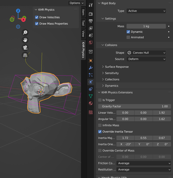
Task: Click Inertia Major Axis value 0.55
Action: [143, 138]
